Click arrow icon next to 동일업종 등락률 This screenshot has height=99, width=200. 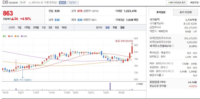167,86
